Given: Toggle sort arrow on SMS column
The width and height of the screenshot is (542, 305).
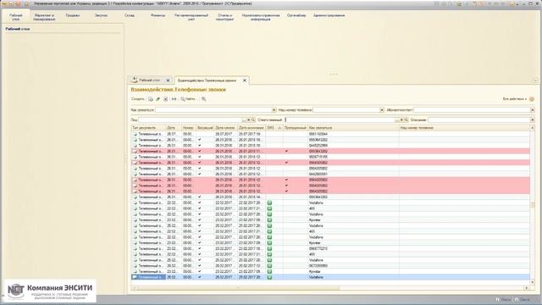Looking at the screenshot, I should tap(279, 128).
